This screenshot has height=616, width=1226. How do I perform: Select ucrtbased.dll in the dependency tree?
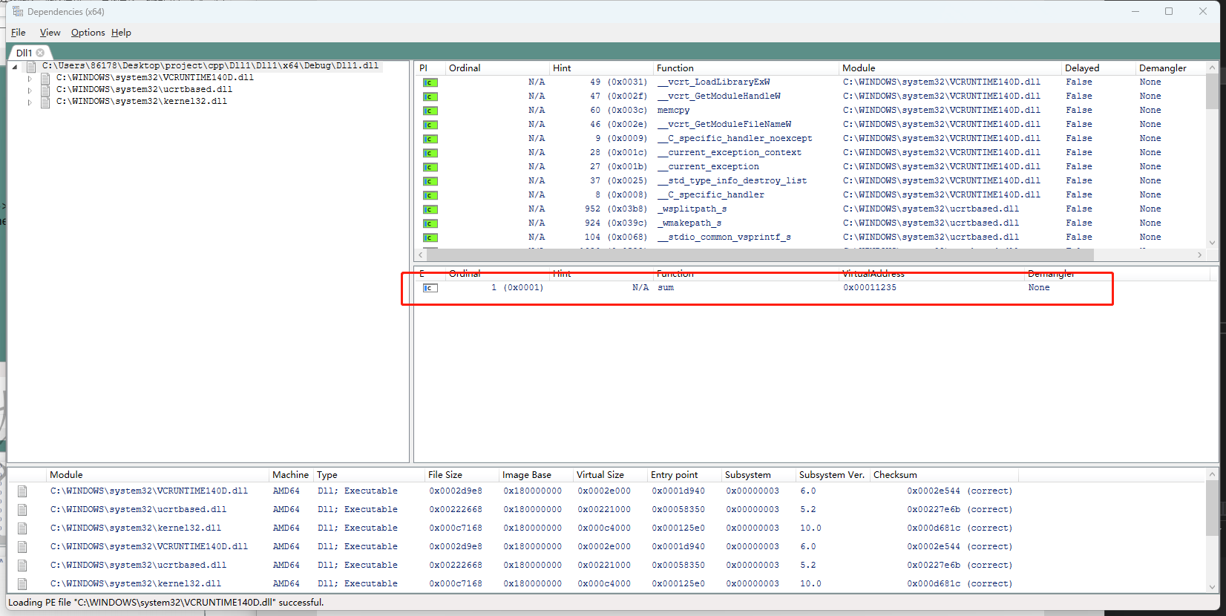click(144, 89)
